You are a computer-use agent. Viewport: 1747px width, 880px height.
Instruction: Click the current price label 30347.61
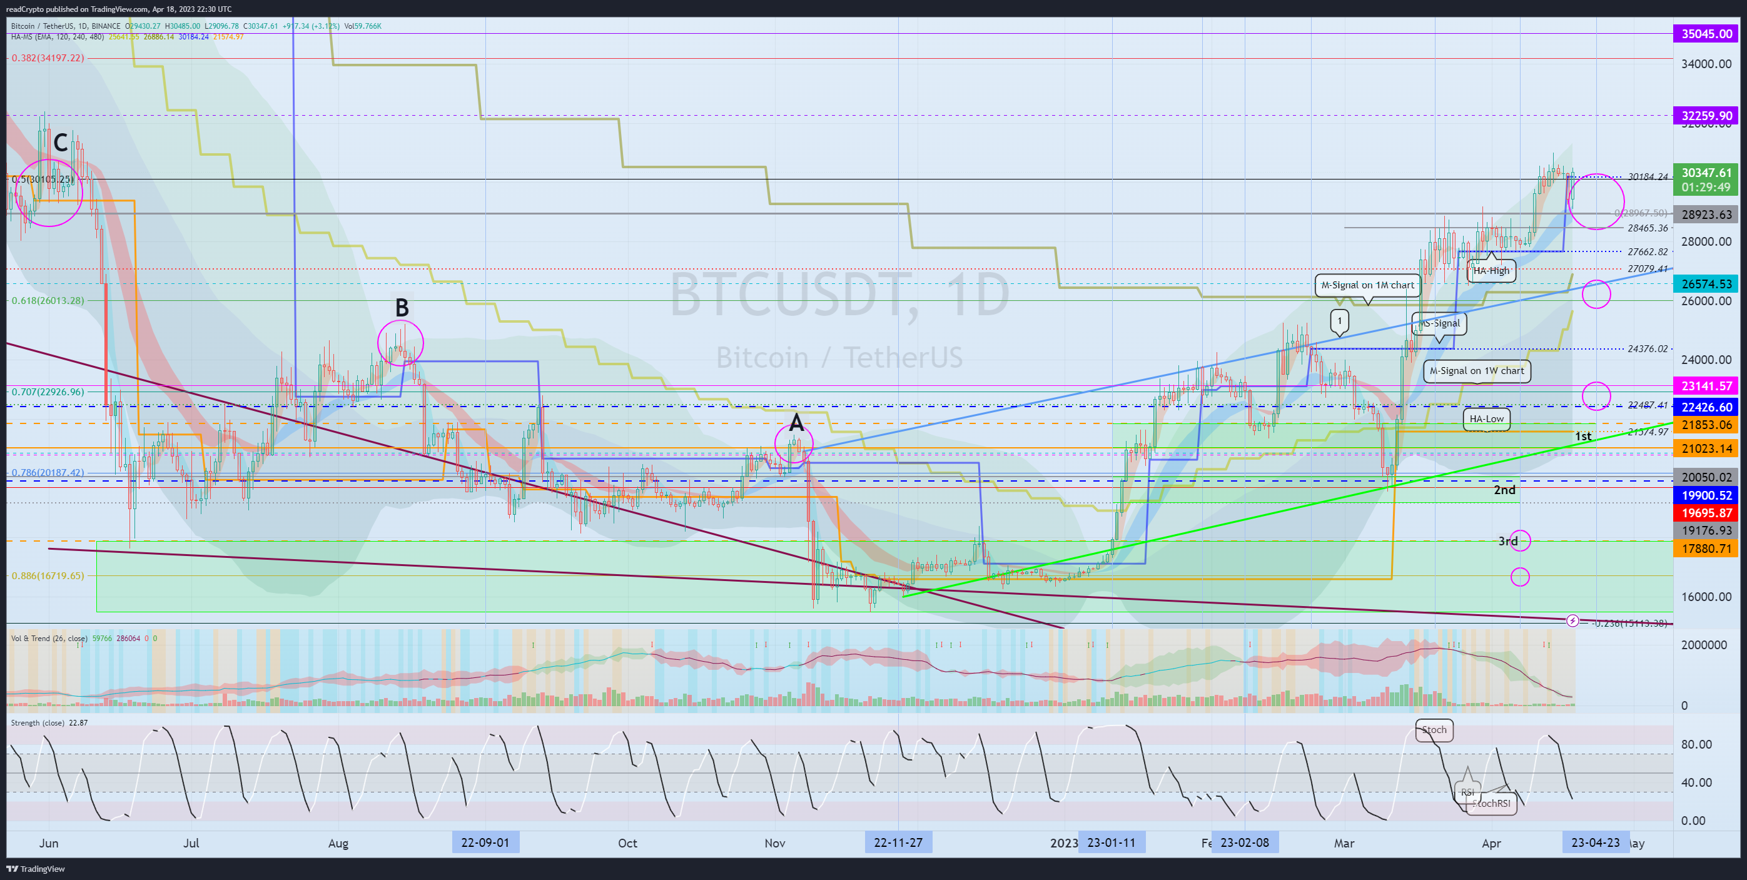pos(1706,172)
